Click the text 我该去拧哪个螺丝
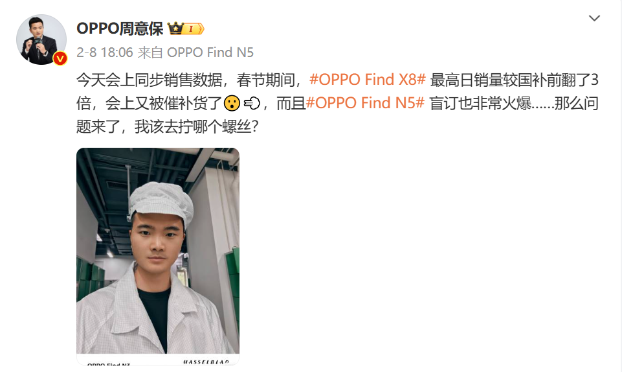The height and width of the screenshot is (372, 622). pyautogui.click(x=192, y=126)
